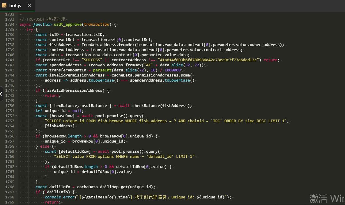This screenshot has height=205, width=345.
Task: Click line number 1750 in the gutter
Action: (x=10, y=106)
